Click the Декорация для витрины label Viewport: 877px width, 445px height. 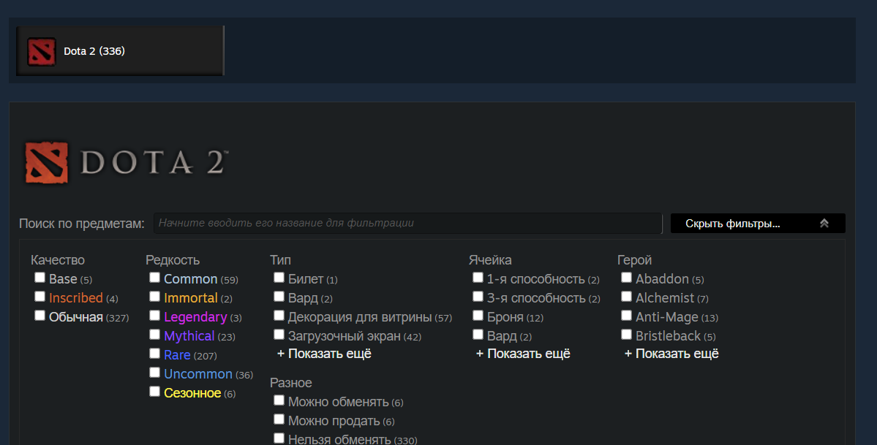tap(360, 317)
